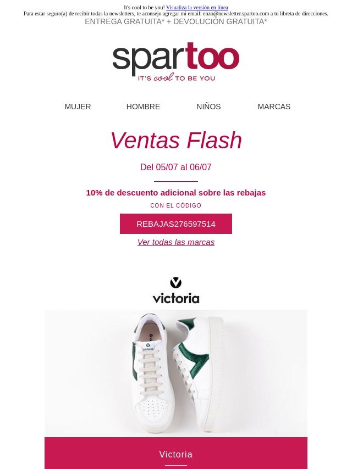Screen dimensions: 352x469
Task: Click the 'It's cool to be you' logo tagline
Action: click(x=177, y=78)
